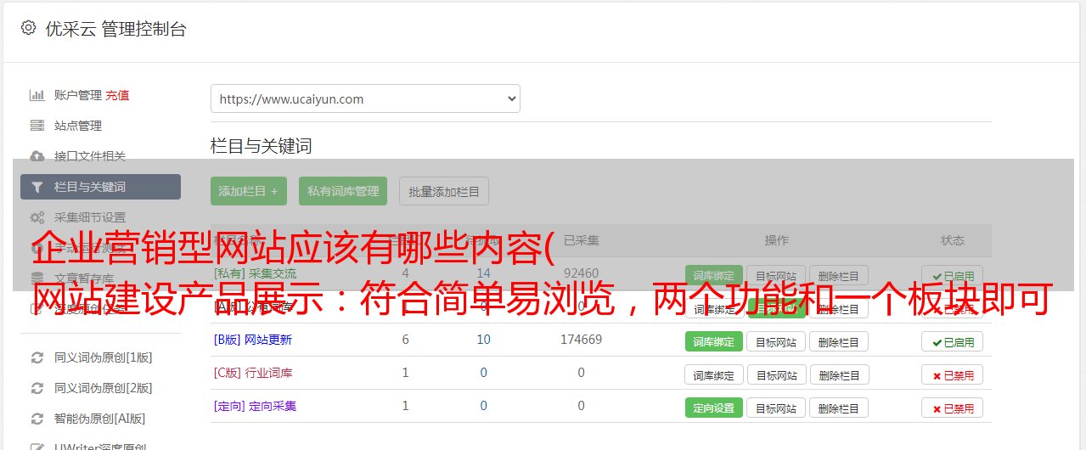Click 删除栏目 in the 网站更新 row
Viewport: 1086px width, 450px height.
pyautogui.click(x=839, y=341)
